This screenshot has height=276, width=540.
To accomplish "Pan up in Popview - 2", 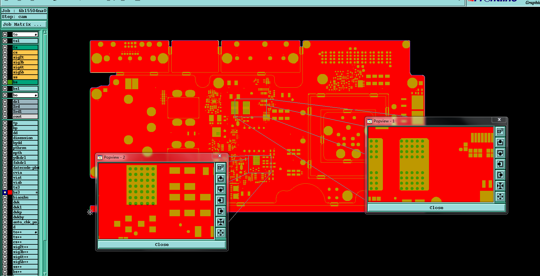I will coord(221,179).
